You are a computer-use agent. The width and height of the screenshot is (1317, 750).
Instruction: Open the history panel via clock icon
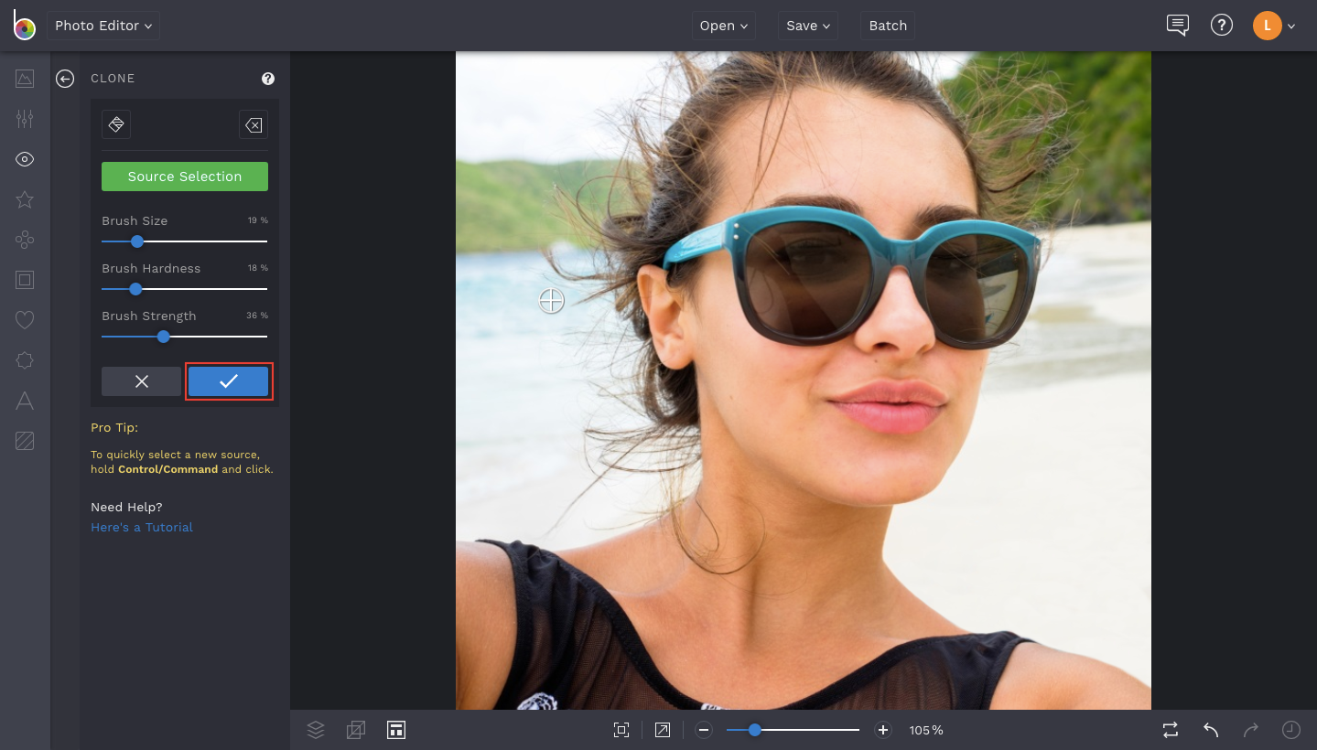pos(1290,730)
